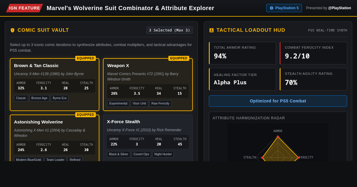Click the Total Armor Rating 94% tile
The width and height of the screenshot is (357, 187).
(242, 53)
